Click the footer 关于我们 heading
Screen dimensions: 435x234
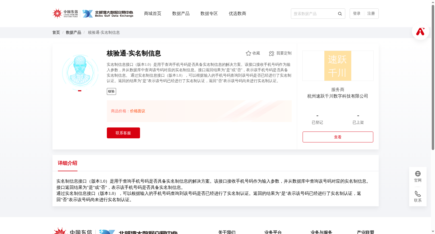(x=227, y=232)
